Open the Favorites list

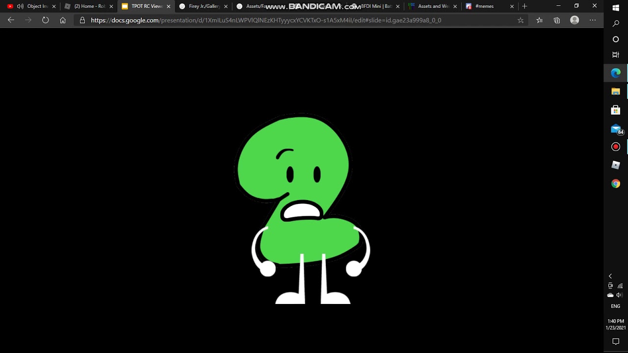pos(539,20)
